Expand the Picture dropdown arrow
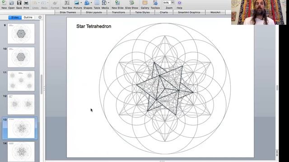Viewport: 289px width, 162px height. (x=81, y=3)
